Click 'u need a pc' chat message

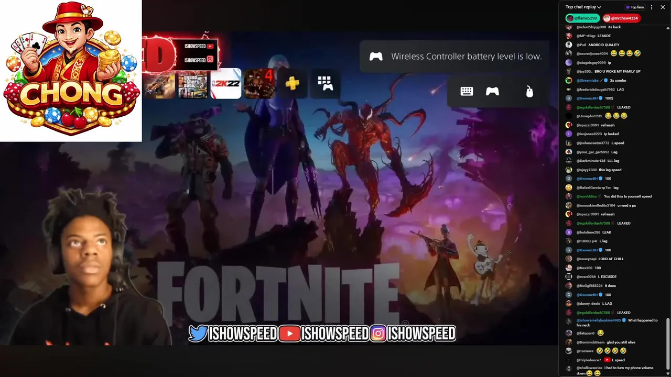tap(627, 206)
